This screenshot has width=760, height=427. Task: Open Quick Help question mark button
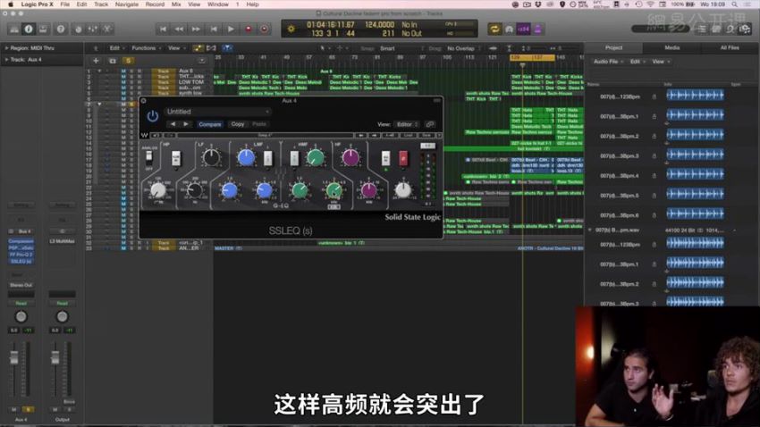[61, 29]
